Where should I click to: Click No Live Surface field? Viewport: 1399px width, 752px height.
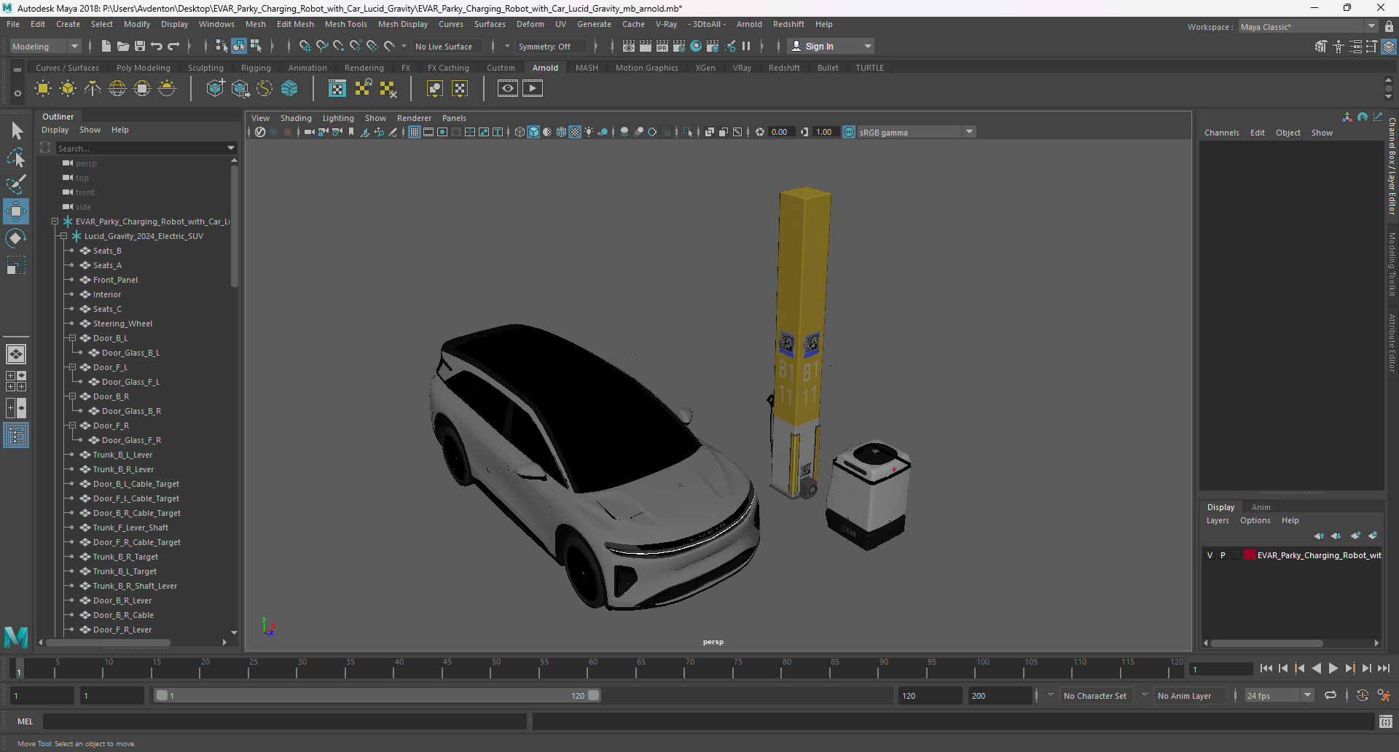[x=446, y=47]
